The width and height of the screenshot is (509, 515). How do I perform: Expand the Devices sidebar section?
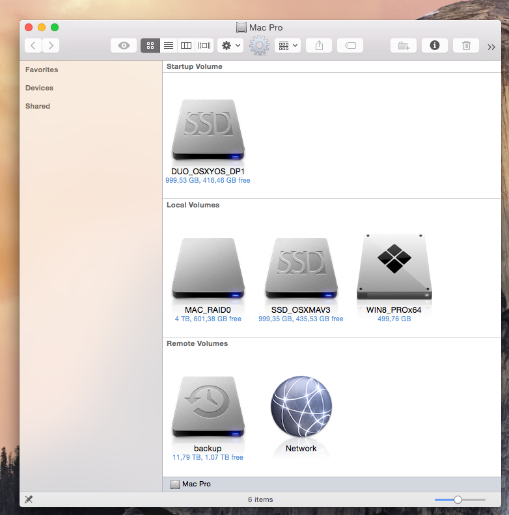(x=39, y=88)
